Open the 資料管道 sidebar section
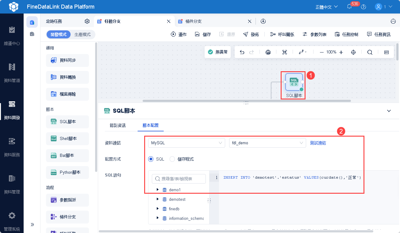Image resolution: width=400 pixels, height=233 pixels. (x=12, y=73)
